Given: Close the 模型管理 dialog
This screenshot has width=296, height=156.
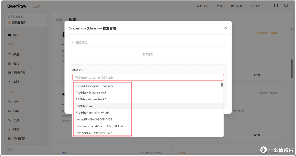Looking at the screenshot, I should [226, 28].
